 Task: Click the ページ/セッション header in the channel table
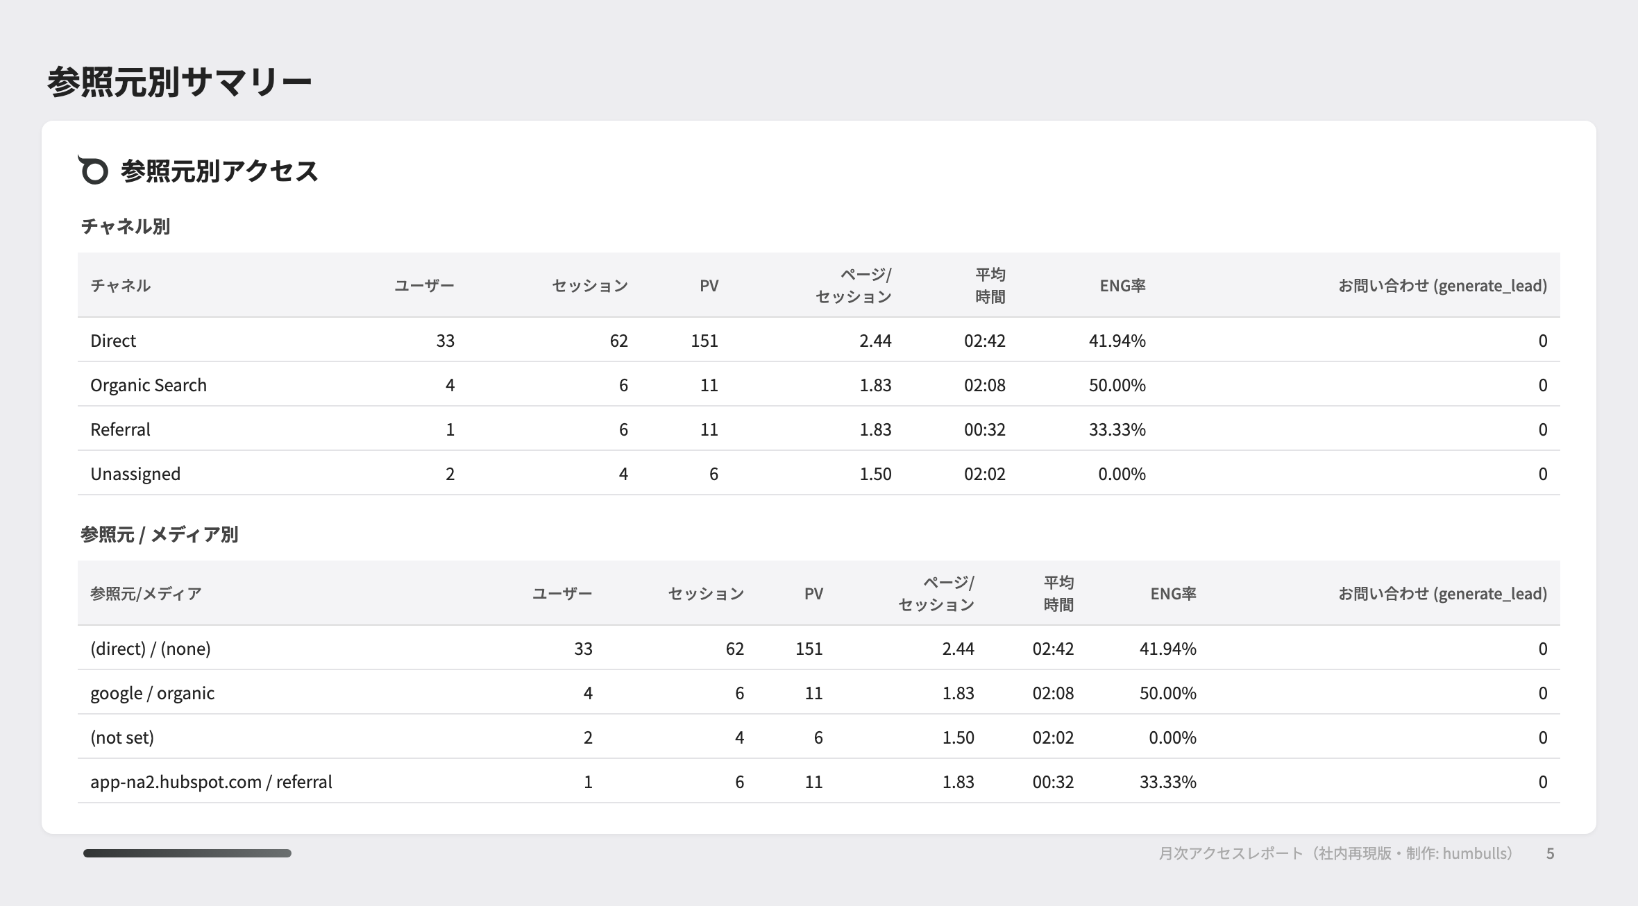click(x=854, y=285)
